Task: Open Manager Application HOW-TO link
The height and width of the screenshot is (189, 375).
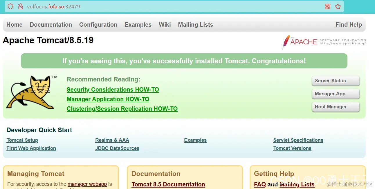Action: click(x=108, y=99)
